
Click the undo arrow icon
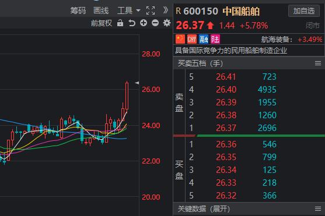pos(132,23)
